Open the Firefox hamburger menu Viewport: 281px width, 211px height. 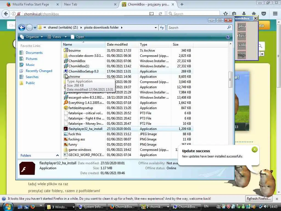(275, 14)
